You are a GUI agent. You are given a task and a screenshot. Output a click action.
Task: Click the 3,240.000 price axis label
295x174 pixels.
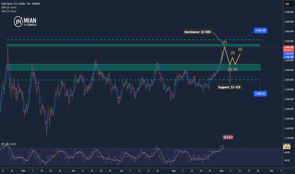pyautogui.click(x=289, y=109)
